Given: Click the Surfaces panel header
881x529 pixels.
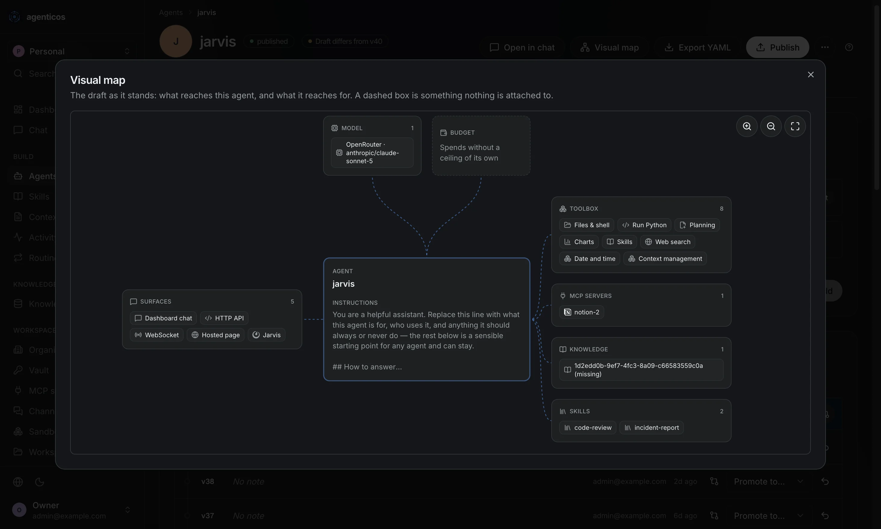Looking at the screenshot, I should (212, 301).
